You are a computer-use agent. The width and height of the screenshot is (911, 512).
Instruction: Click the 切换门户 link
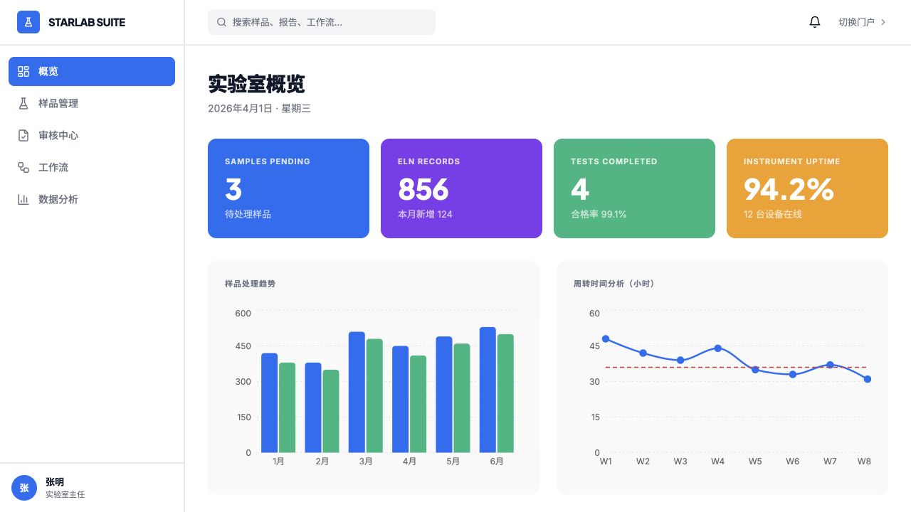pos(863,22)
